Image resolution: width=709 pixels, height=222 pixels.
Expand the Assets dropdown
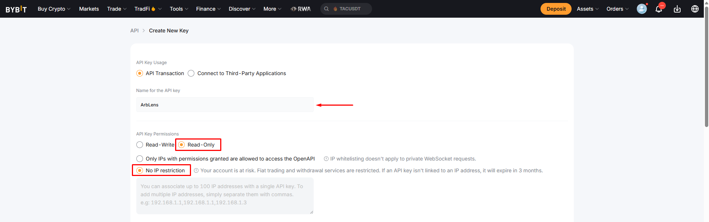click(x=588, y=9)
